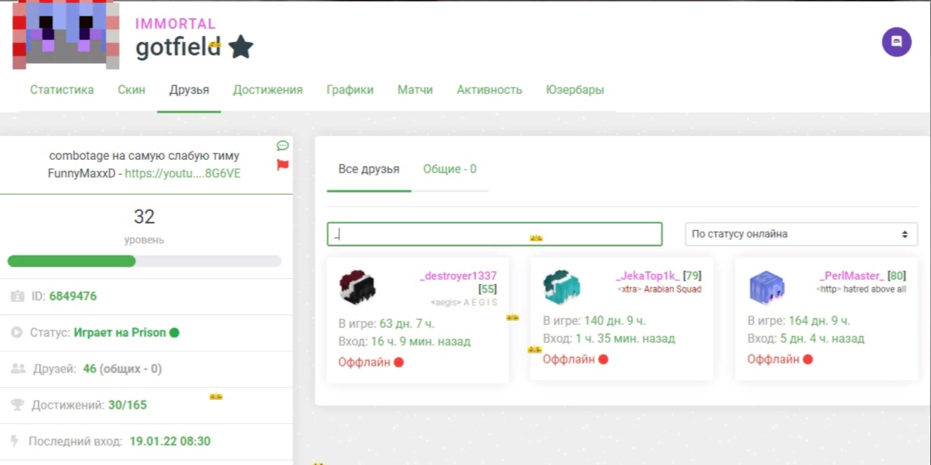This screenshot has width=931, height=465.
Task: Click the green comment bubble icon
Action: point(282,146)
